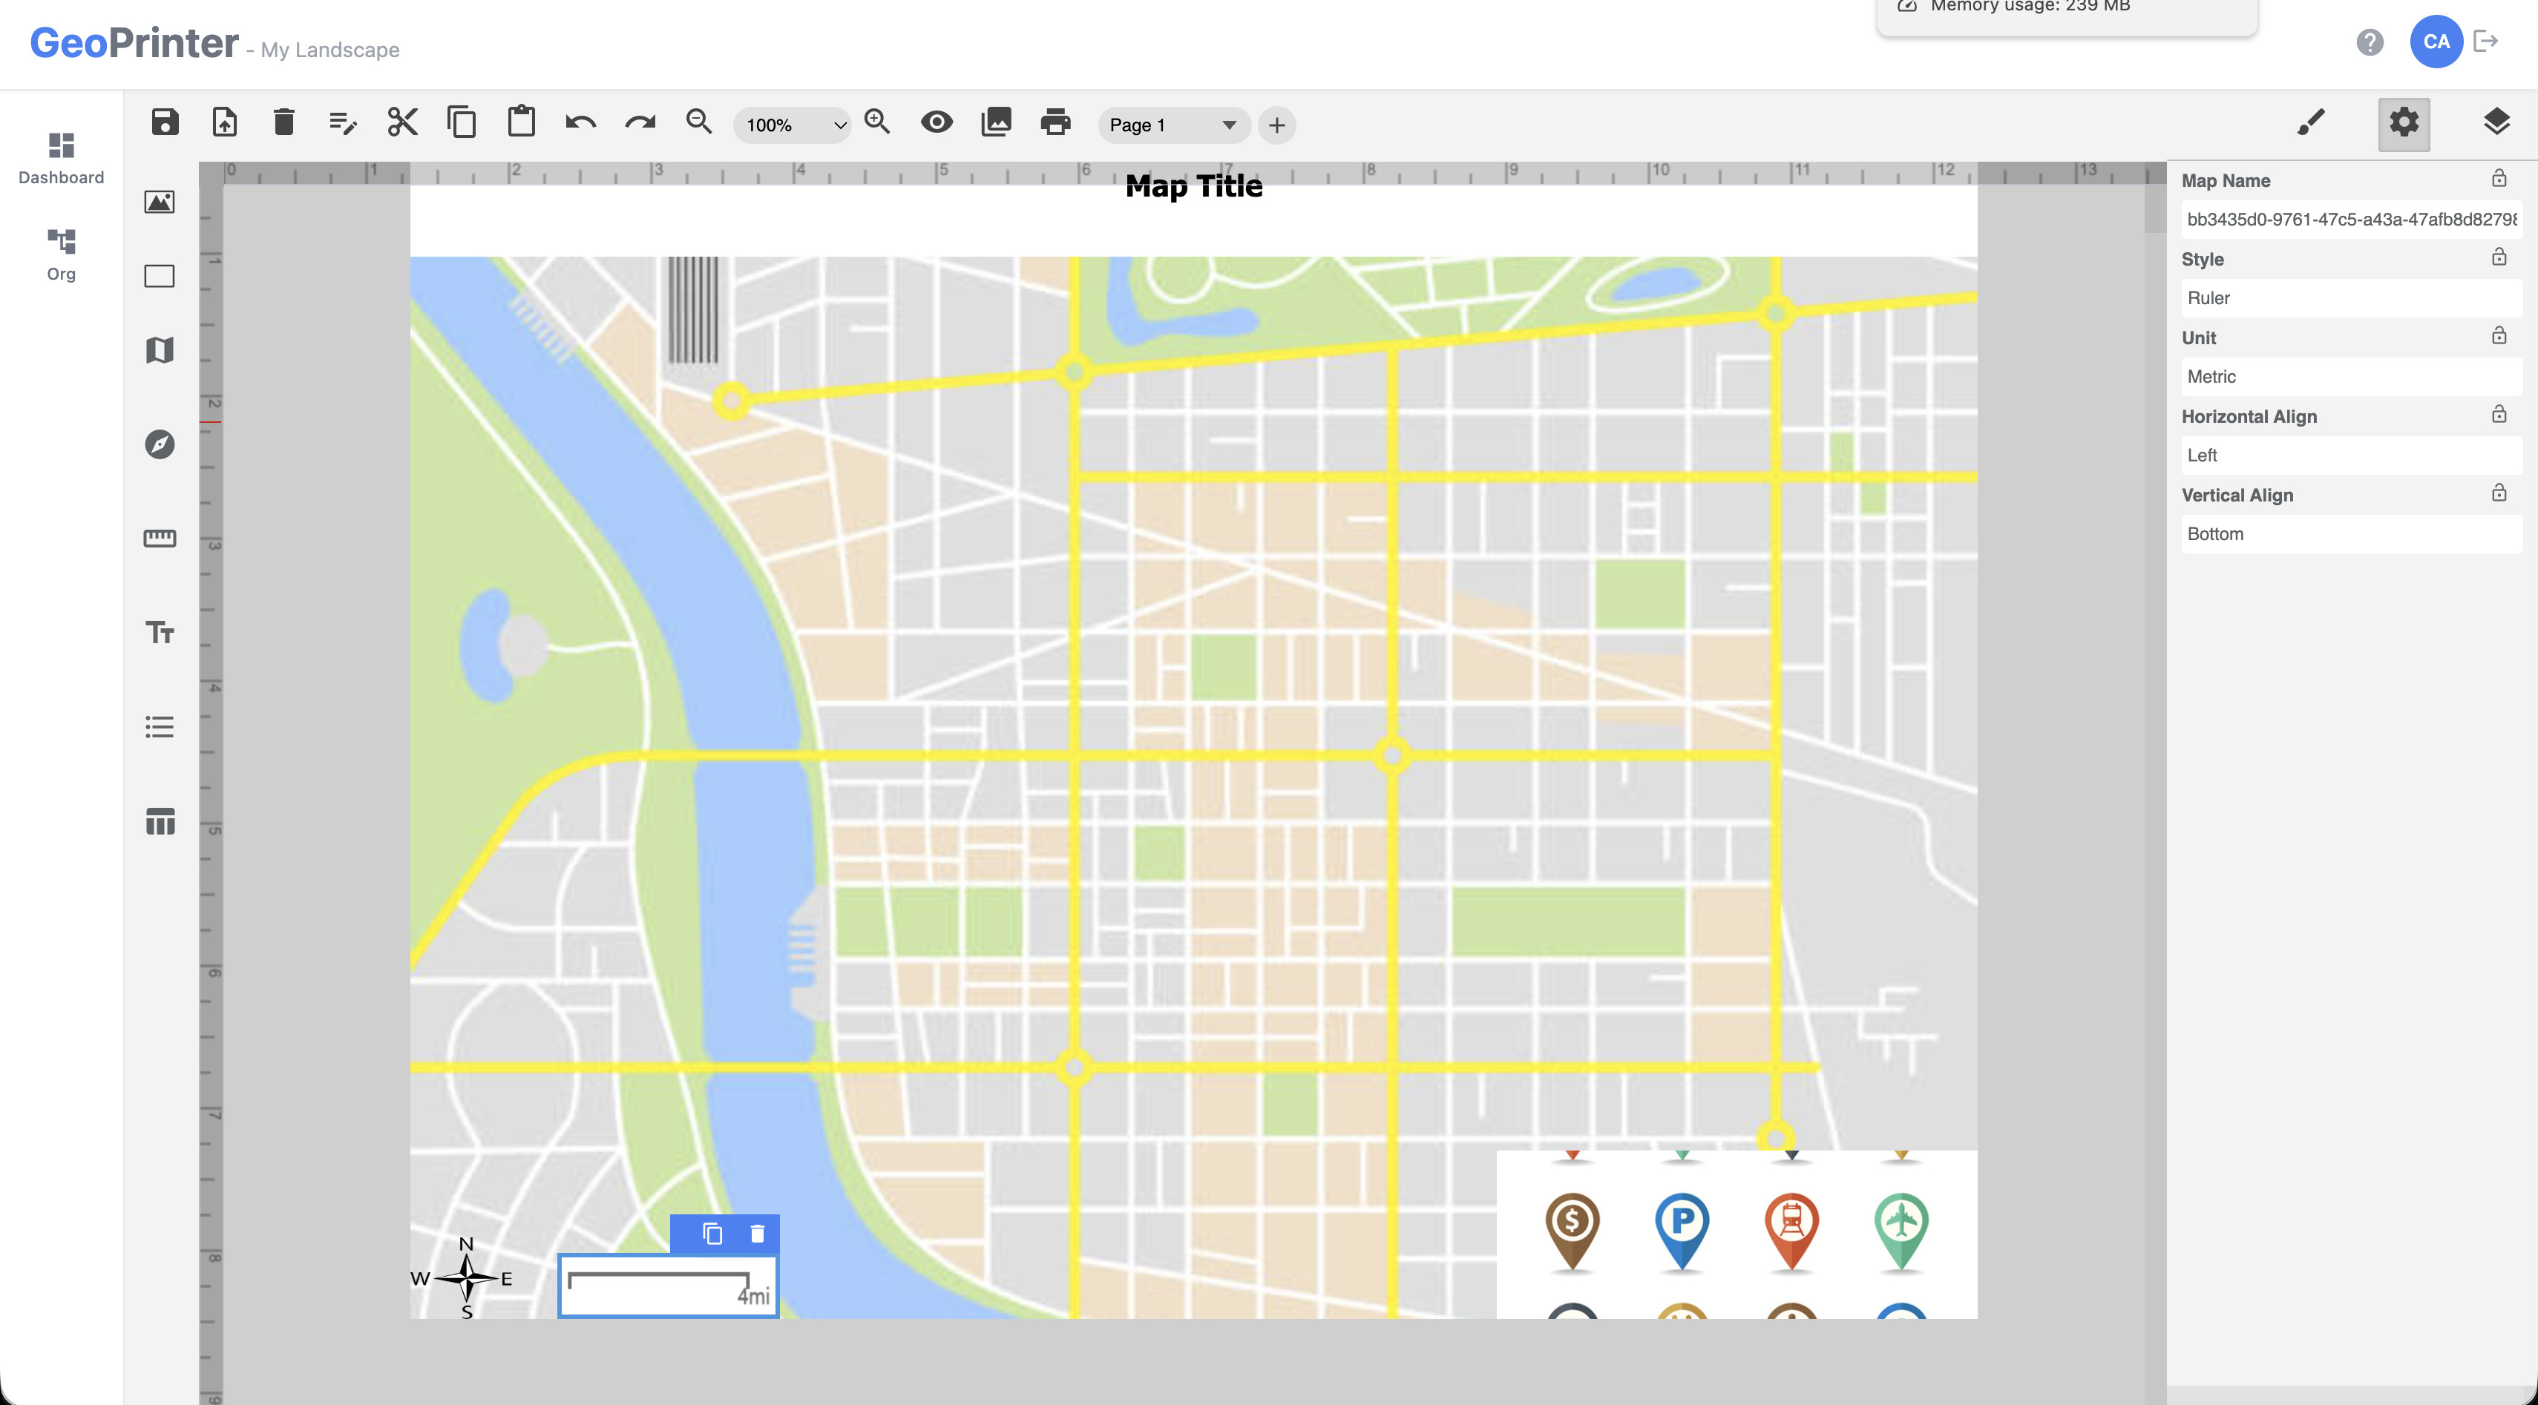The image size is (2538, 1405).
Task: Go to Dashboard in the sidebar
Action: [x=61, y=159]
